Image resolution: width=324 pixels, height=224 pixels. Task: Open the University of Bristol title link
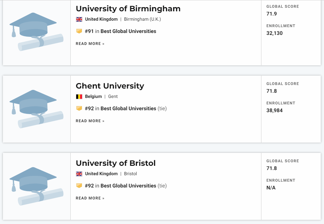[116, 163]
